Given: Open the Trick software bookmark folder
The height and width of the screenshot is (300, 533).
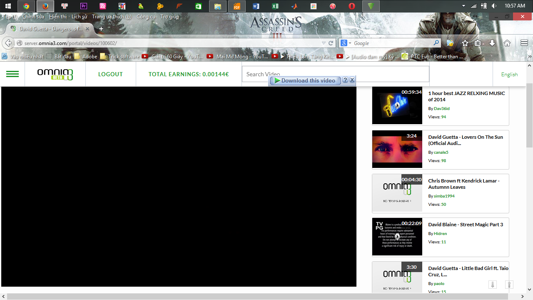Looking at the screenshot, I should coord(120,56).
